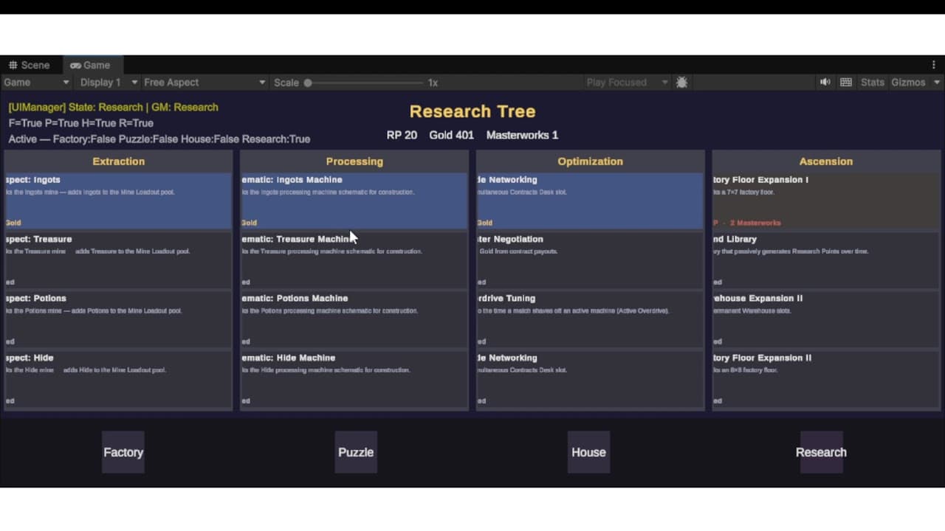Select the Aspect: Ingots research node

click(118, 201)
